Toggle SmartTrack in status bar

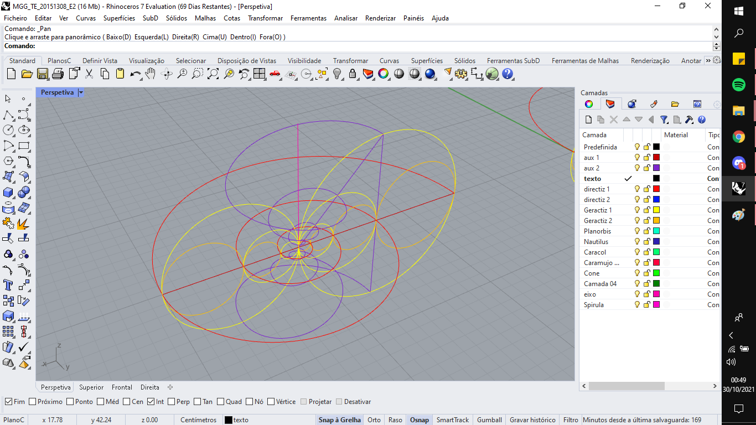tap(452, 420)
